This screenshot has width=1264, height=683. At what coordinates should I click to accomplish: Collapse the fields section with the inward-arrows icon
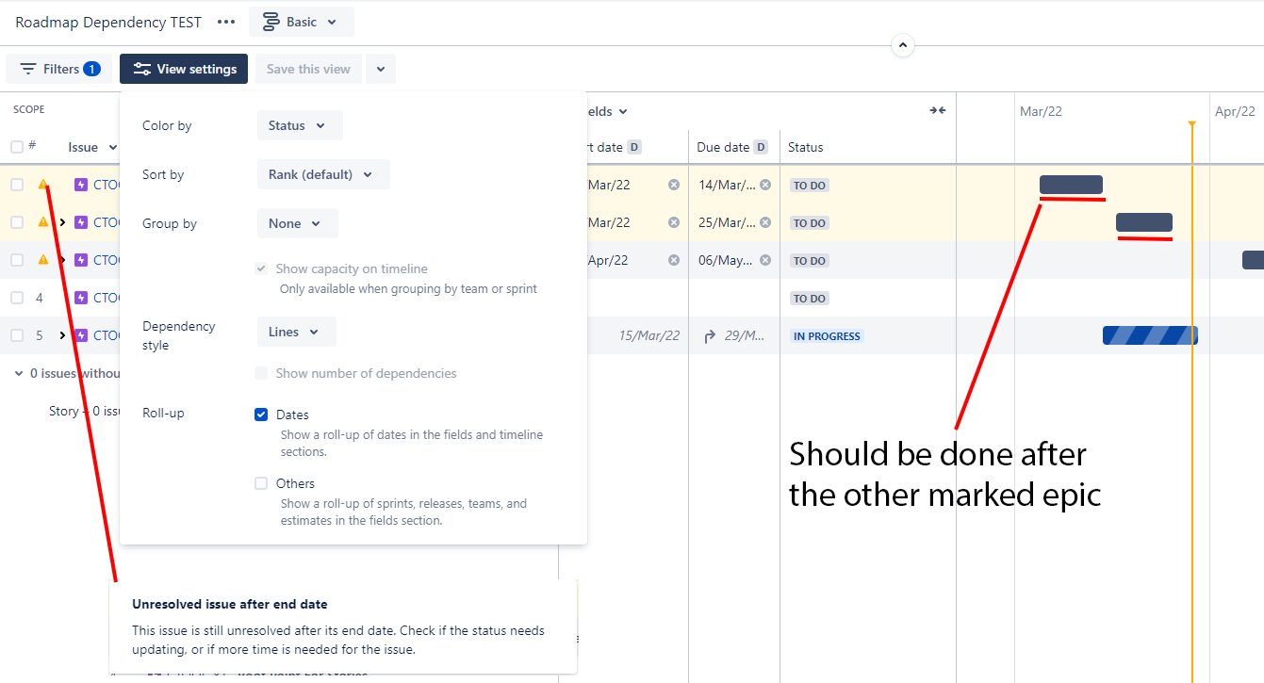(938, 110)
